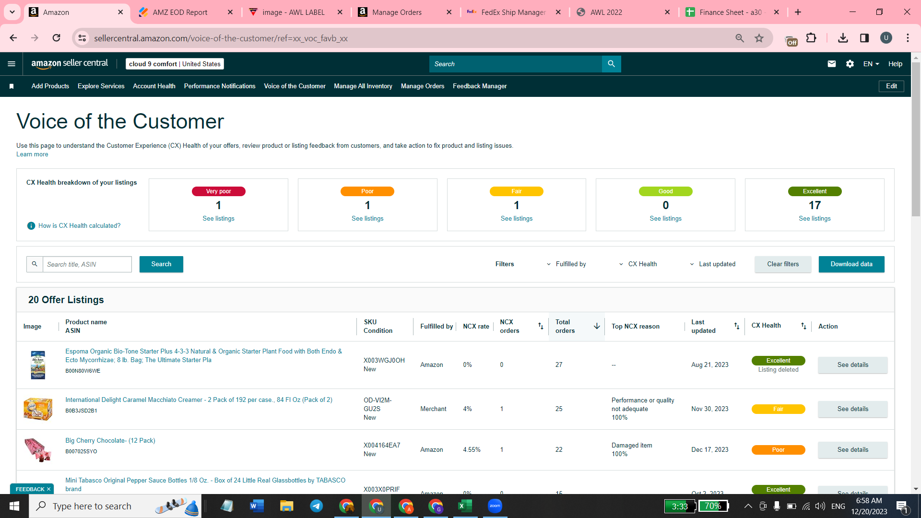Open Help in the header
The width and height of the screenshot is (921, 518).
pyautogui.click(x=895, y=64)
